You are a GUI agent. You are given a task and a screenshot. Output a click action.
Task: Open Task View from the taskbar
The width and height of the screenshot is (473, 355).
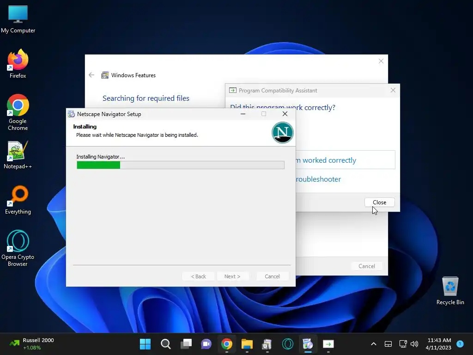186,344
